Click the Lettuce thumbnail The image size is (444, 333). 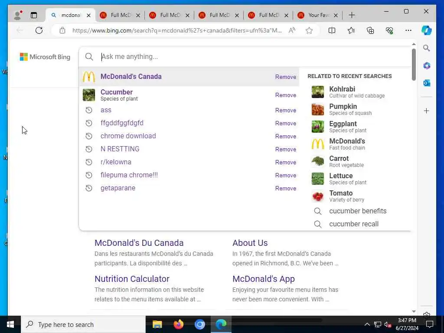pos(318,179)
